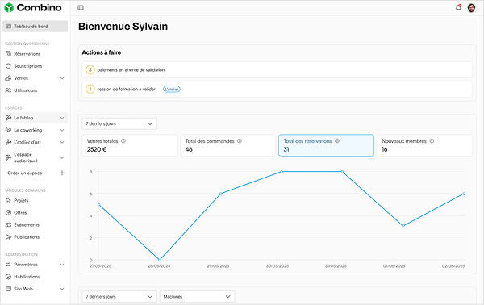Click the chart point at 30/05/2025
The width and height of the screenshot is (484, 305).
coord(282,172)
